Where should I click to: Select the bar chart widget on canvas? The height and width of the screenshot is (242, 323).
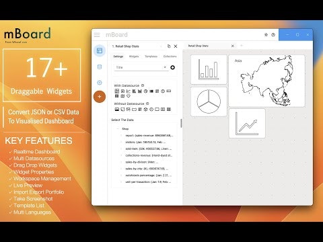pyautogui.click(x=209, y=69)
